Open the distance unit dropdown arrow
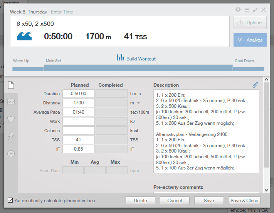Image resolution: width=274 pixels, height=213 pixels. pyautogui.click(x=138, y=103)
